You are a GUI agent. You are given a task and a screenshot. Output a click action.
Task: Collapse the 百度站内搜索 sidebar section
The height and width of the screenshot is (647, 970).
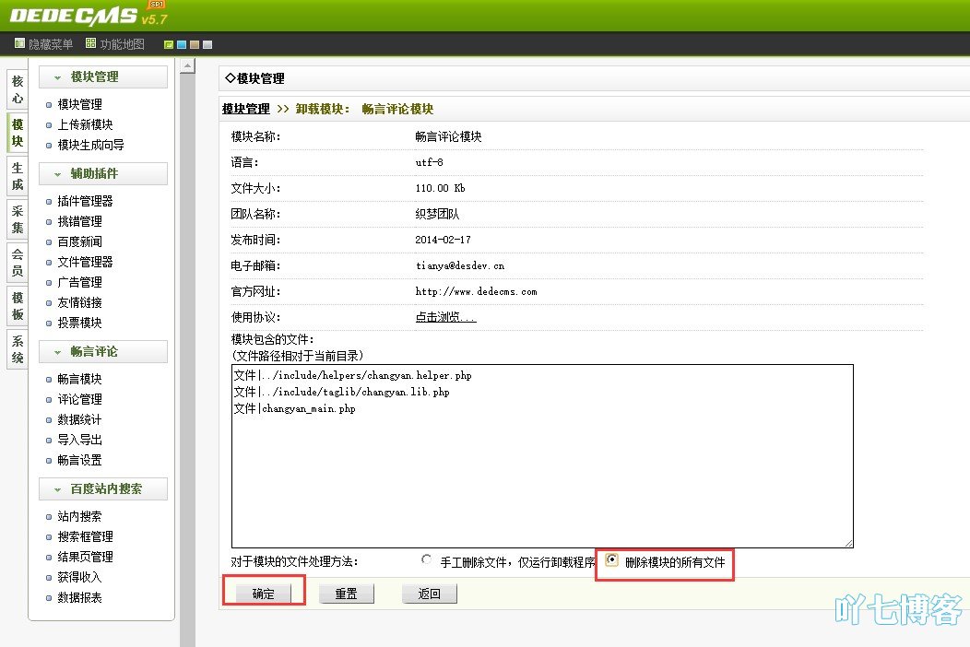point(57,489)
